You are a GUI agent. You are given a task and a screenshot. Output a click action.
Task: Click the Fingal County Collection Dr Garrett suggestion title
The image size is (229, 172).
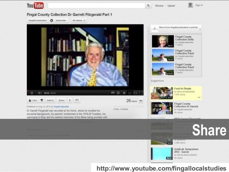coord(186,105)
